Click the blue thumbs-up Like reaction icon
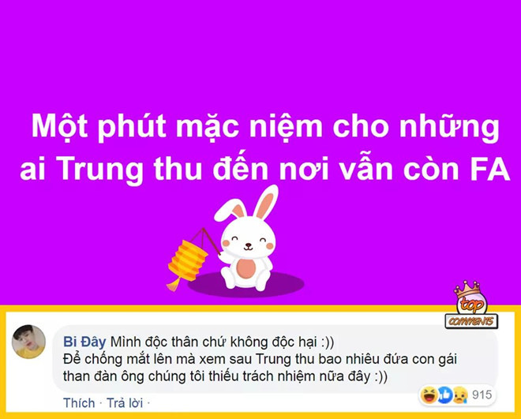The height and width of the screenshot is (419, 521). click(x=444, y=395)
